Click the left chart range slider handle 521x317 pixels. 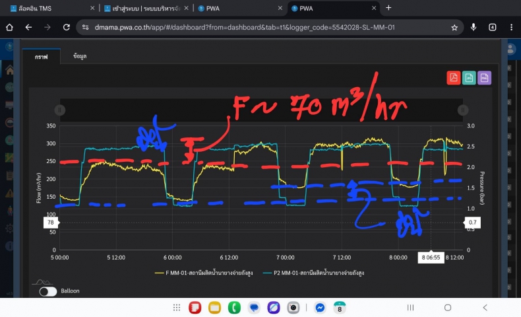59,110
